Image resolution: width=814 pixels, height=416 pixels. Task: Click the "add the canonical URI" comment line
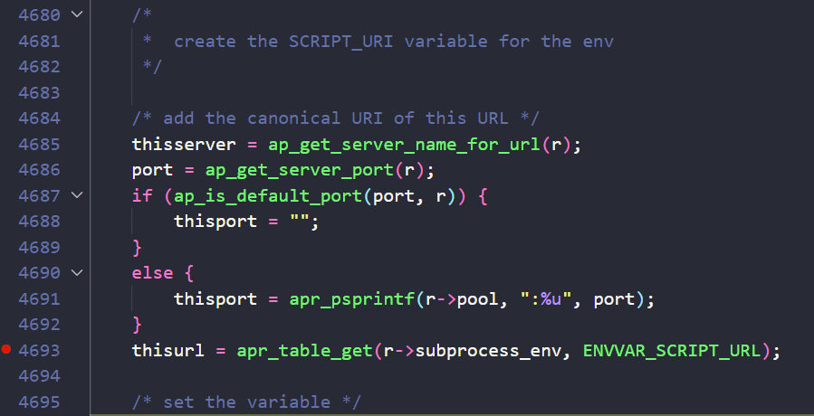(335, 118)
